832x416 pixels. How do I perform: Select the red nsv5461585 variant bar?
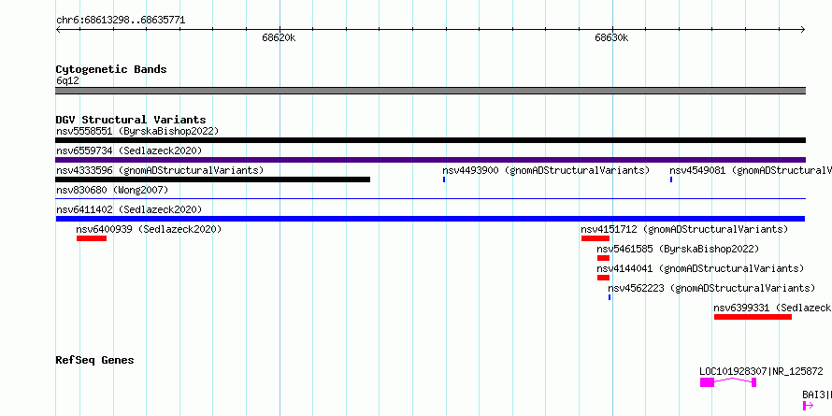click(x=603, y=258)
